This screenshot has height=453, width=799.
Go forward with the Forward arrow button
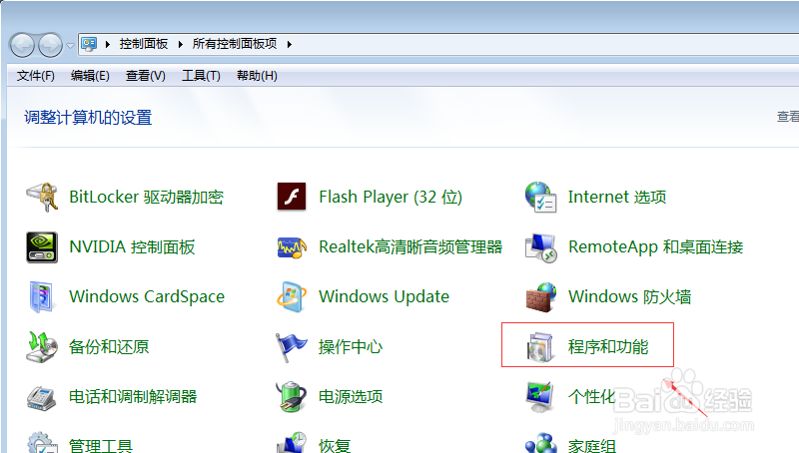pyautogui.click(x=50, y=45)
